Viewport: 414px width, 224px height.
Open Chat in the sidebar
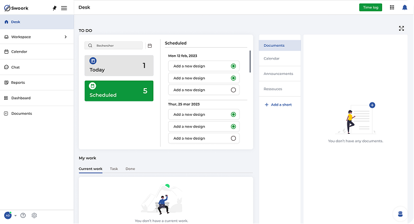pyautogui.click(x=37, y=67)
